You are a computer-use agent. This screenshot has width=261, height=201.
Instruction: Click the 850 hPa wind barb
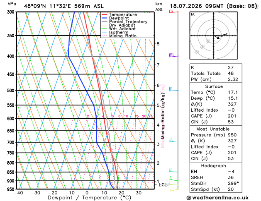pos(174,170)
